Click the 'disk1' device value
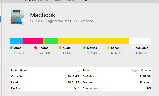 76,88
